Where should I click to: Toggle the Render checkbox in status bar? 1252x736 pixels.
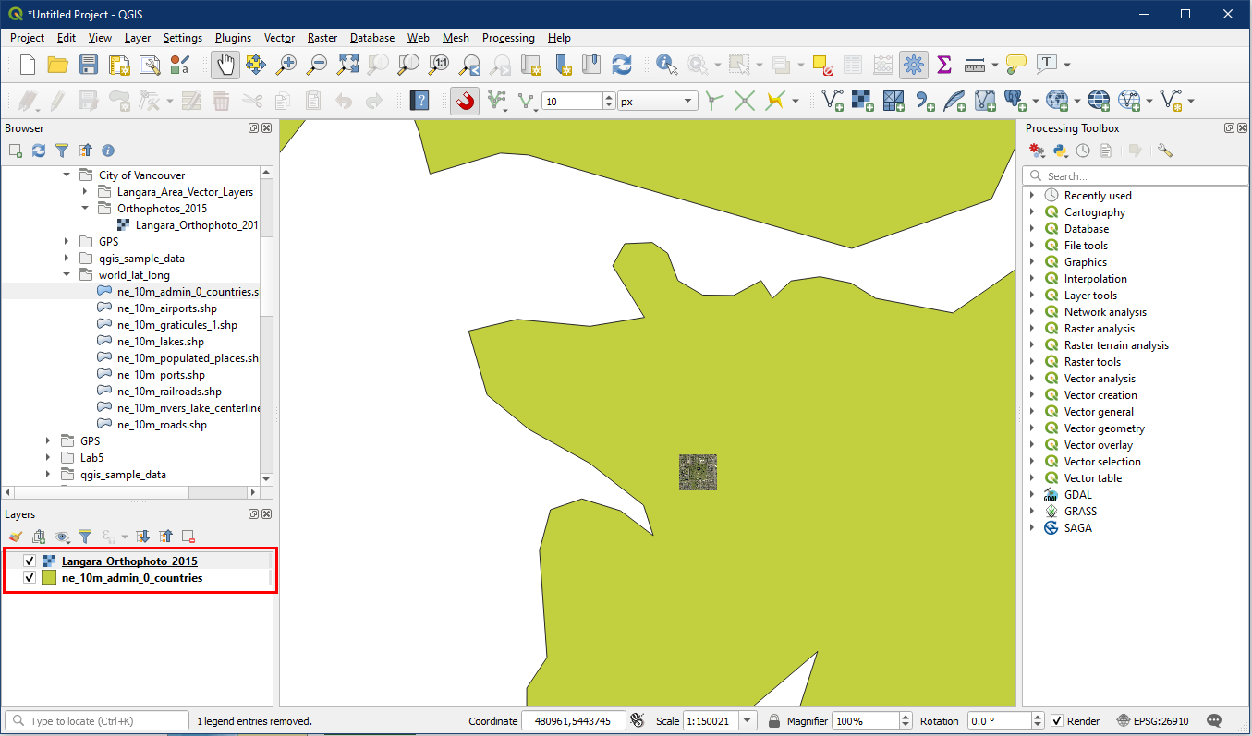(1057, 721)
